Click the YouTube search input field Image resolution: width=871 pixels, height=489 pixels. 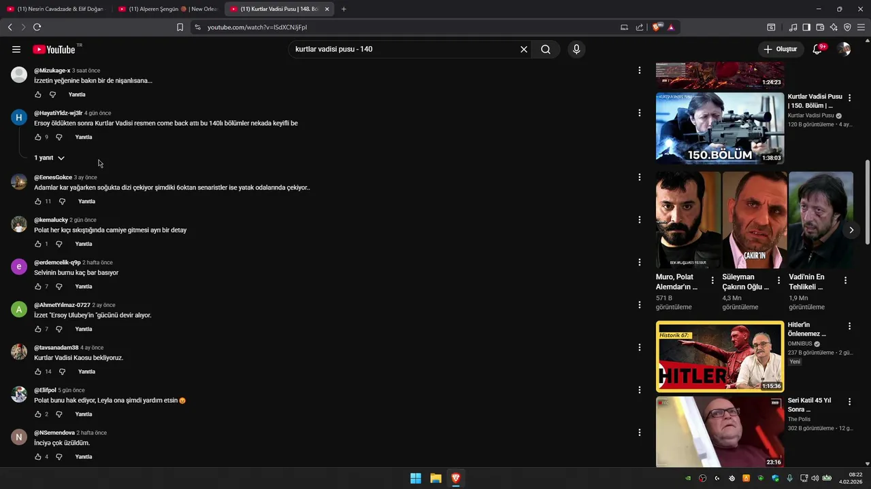(x=406, y=49)
